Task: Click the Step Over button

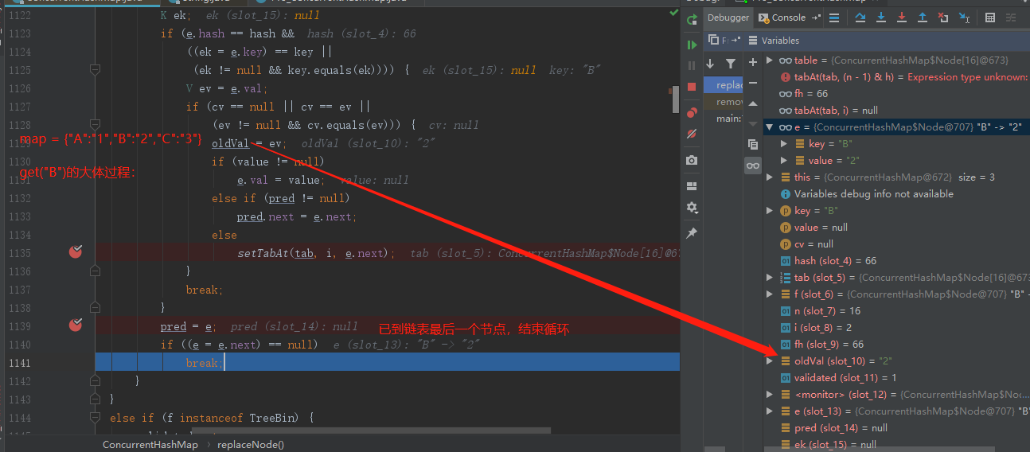Action: click(x=860, y=18)
